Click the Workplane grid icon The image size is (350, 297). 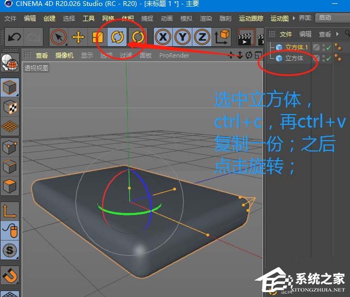[x=10, y=127]
